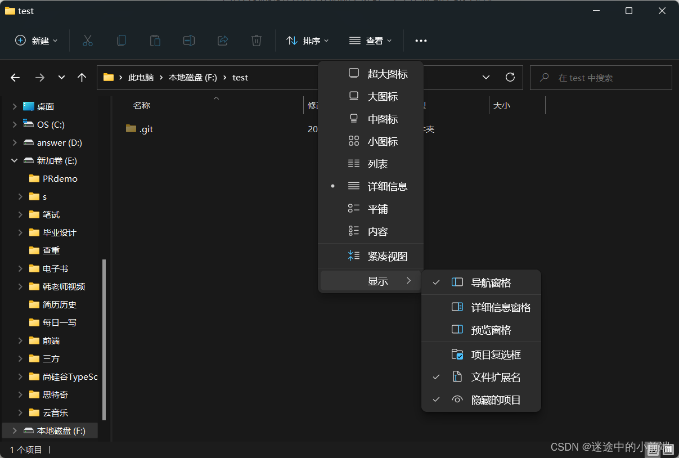The width and height of the screenshot is (679, 458).
Task: Click the Share icon on the toolbar
Action: [x=222, y=40]
